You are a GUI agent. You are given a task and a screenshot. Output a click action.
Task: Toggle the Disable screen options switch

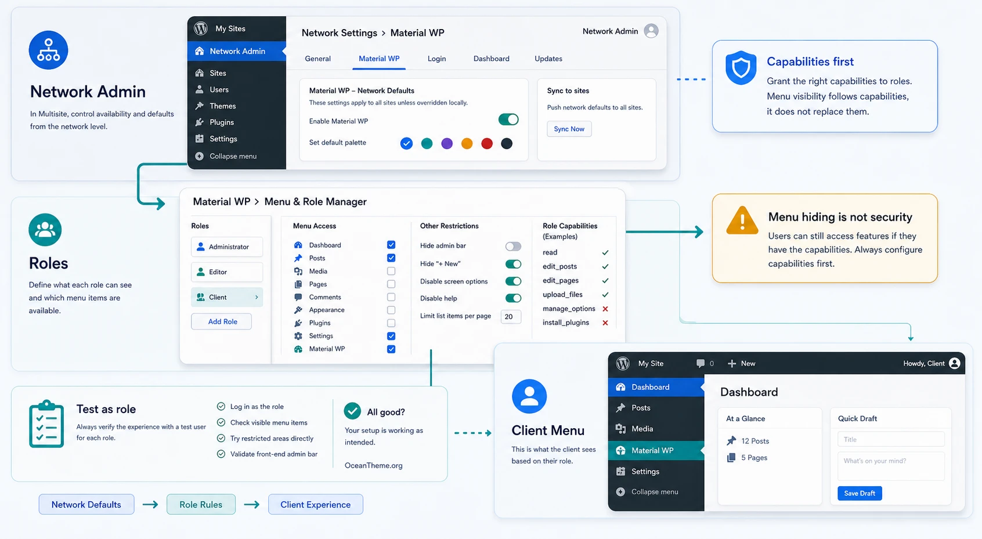tap(513, 281)
